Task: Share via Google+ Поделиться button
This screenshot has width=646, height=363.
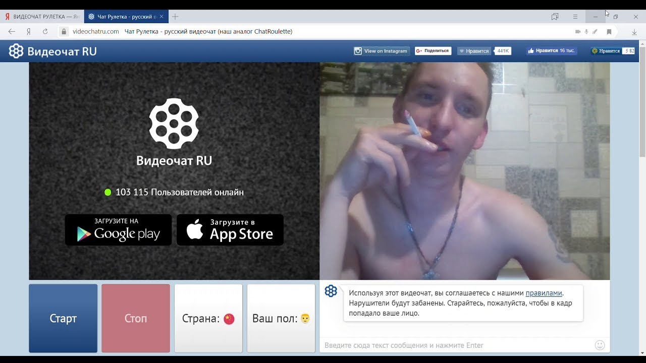Action: [x=433, y=51]
